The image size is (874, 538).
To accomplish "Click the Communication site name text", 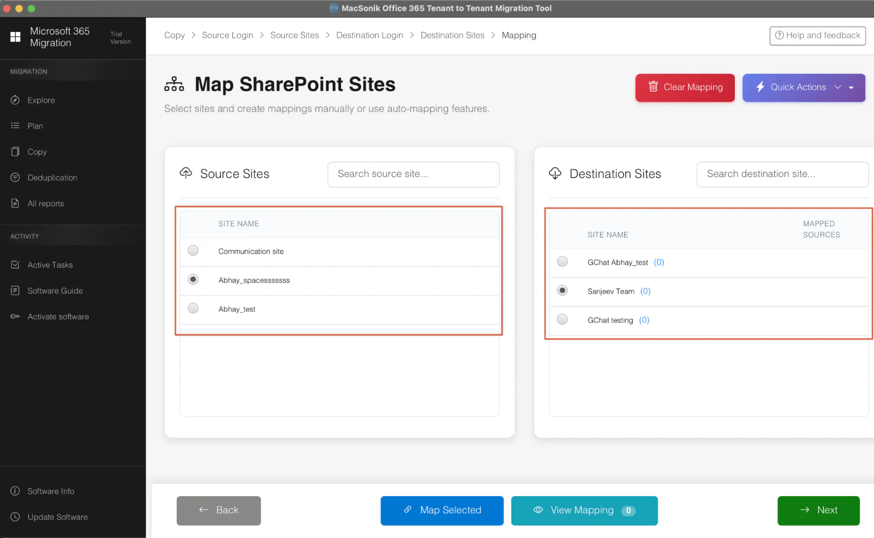I will [x=251, y=251].
